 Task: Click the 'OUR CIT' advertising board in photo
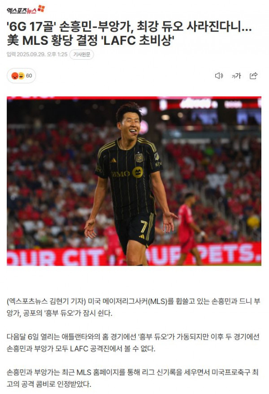(x=56, y=257)
